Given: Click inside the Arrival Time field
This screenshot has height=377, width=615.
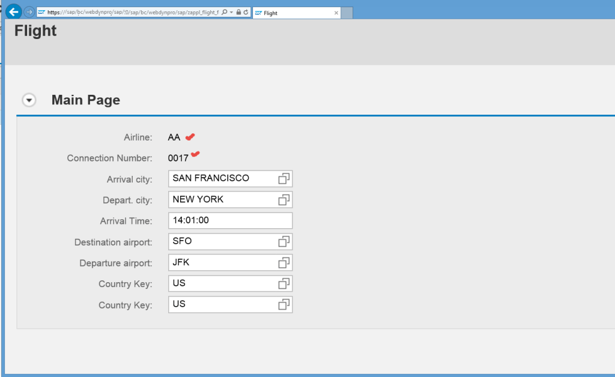Looking at the screenshot, I should tap(222, 220).
